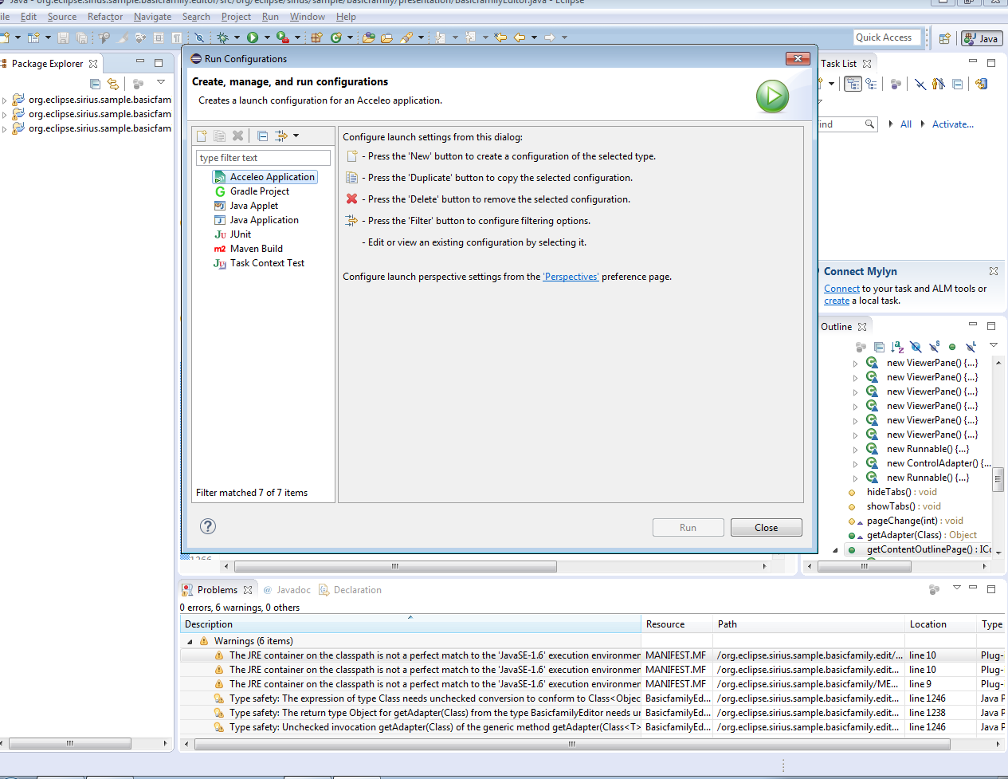Click the Quick Access field
The width and height of the screenshot is (1008, 779).
click(886, 37)
